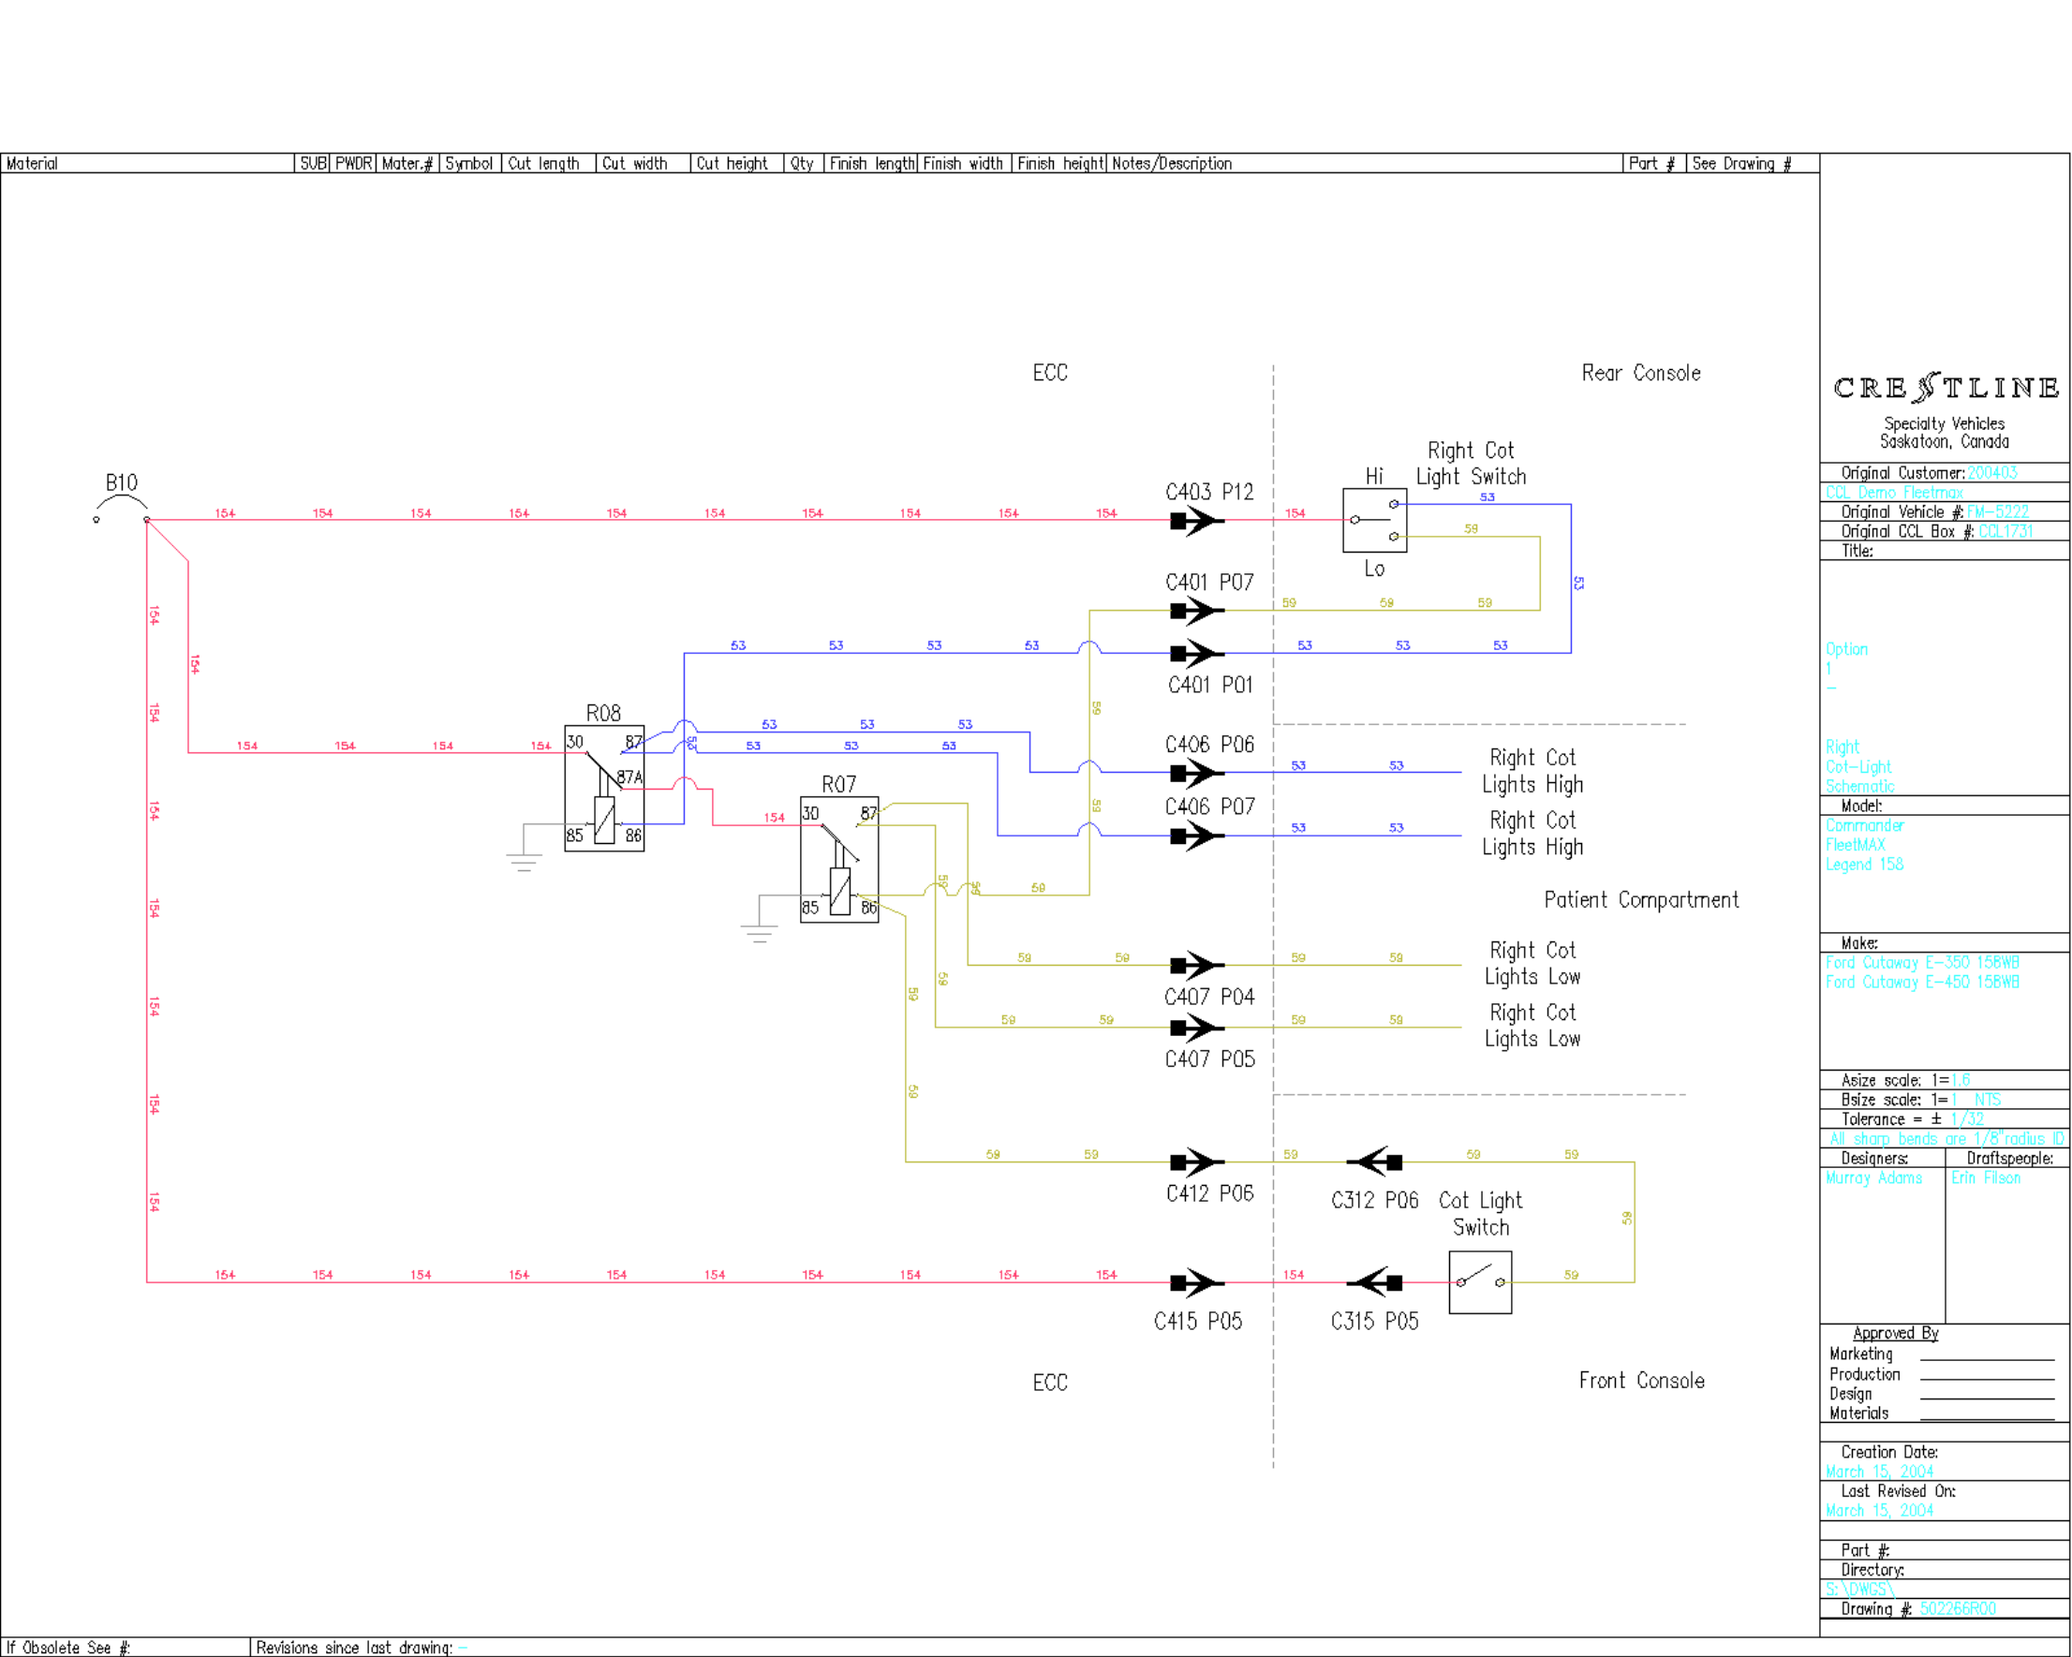Click the date under 'Creation Date:'
Screen dimensions: 2072x1657
[1880, 1472]
